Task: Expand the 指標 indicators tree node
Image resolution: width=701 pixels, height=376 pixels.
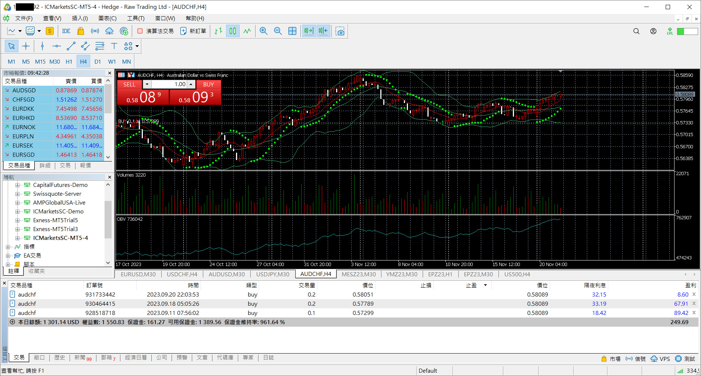Action: point(8,247)
